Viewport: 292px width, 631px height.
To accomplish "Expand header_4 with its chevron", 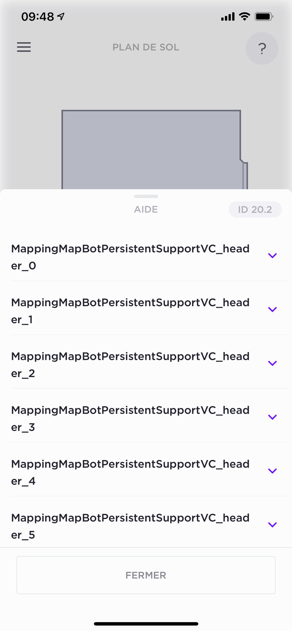I will tap(272, 471).
